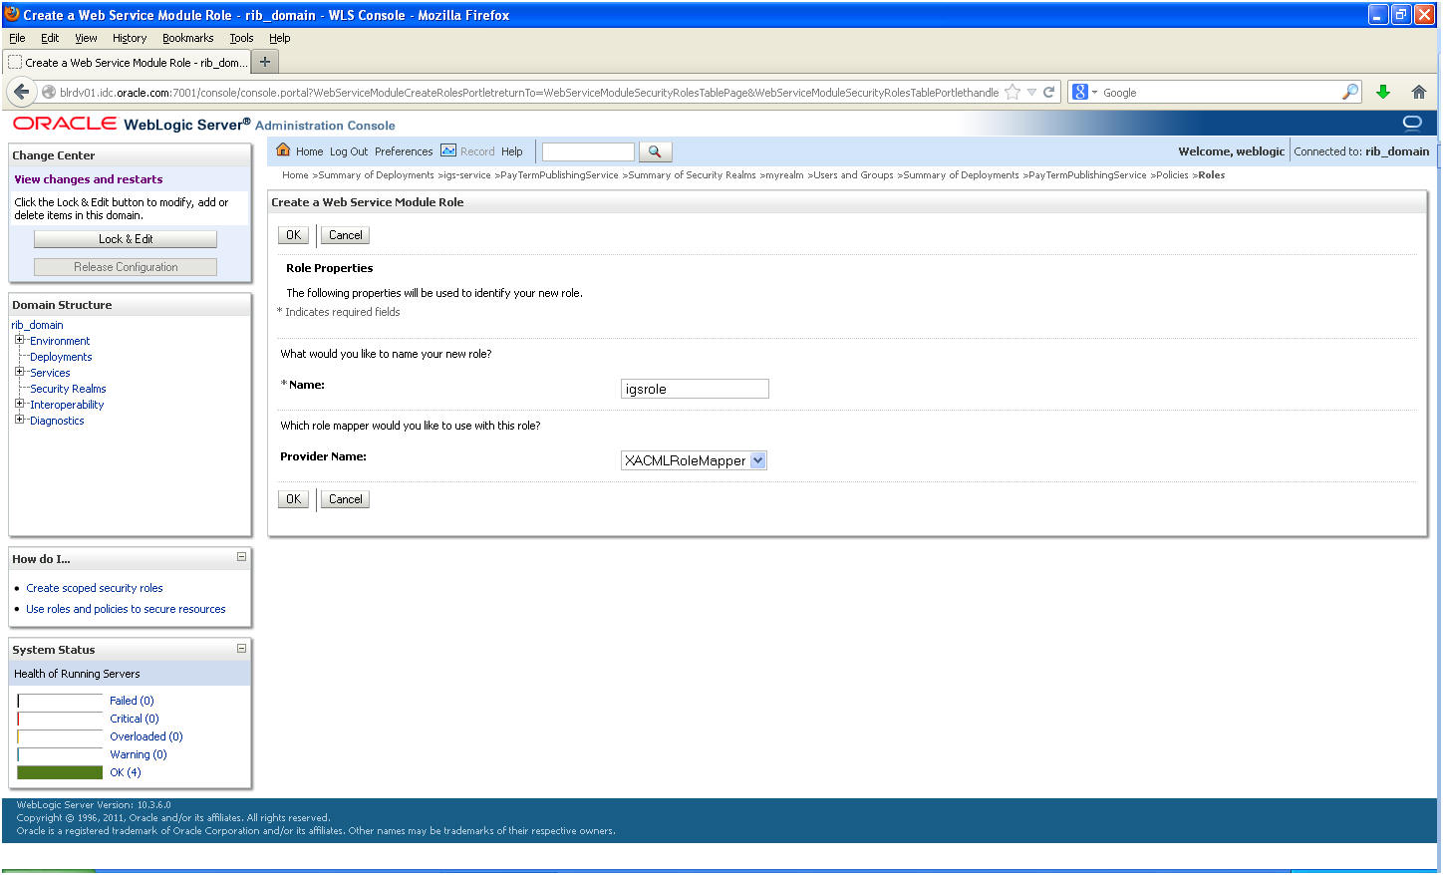Click Summary of Security Realms breadcrumb
Image resolution: width=1443 pixels, height=875 pixels.
point(692,175)
